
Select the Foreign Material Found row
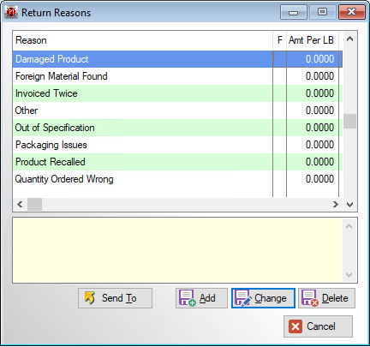point(177,76)
